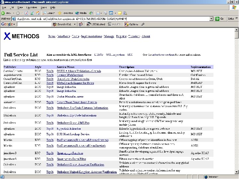Open the Edit button dropdown arrow
Image resolution: width=239 pixels, height=179 pixels.
(116, 13)
